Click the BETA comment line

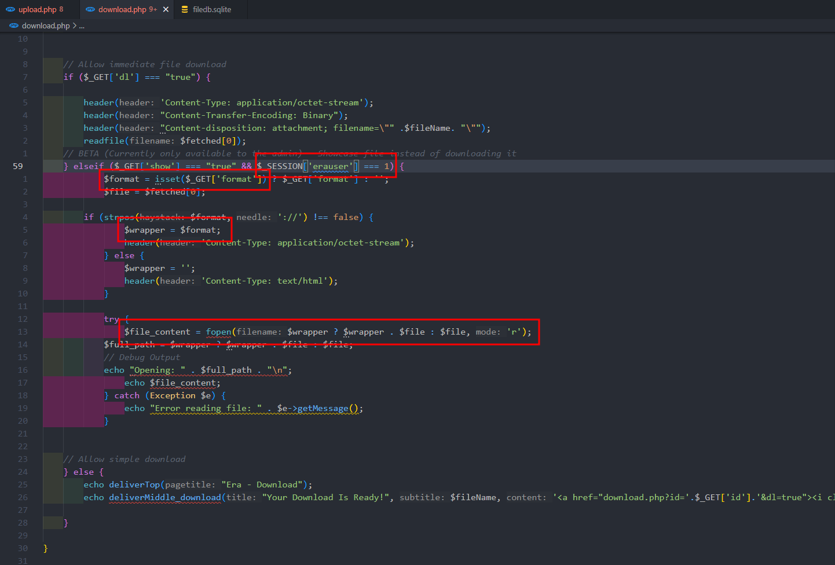coord(290,153)
